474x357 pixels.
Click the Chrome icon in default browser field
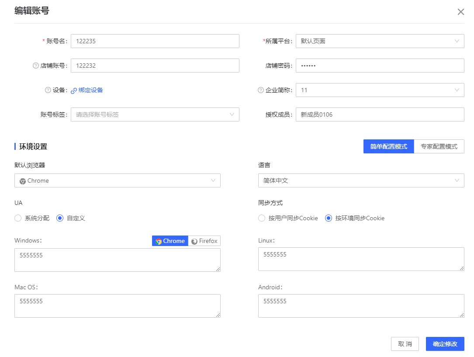click(22, 180)
